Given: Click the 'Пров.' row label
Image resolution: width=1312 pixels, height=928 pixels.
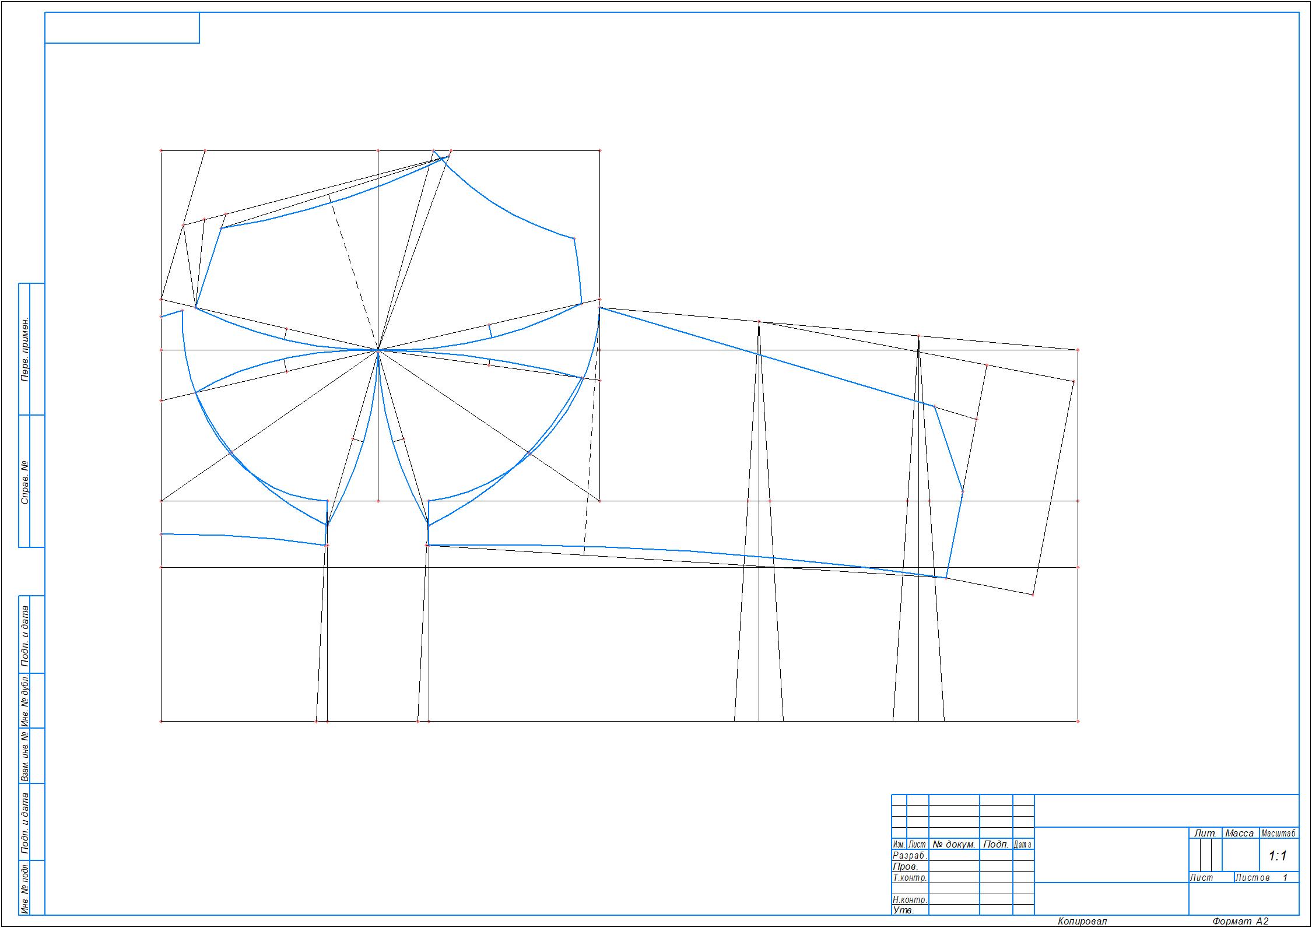Looking at the screenshot, I should click(906, 866).
